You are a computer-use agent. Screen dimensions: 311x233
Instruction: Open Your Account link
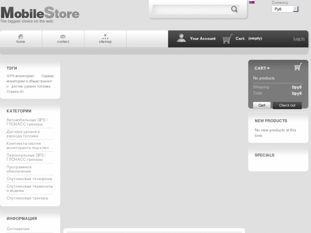point(203,38)
